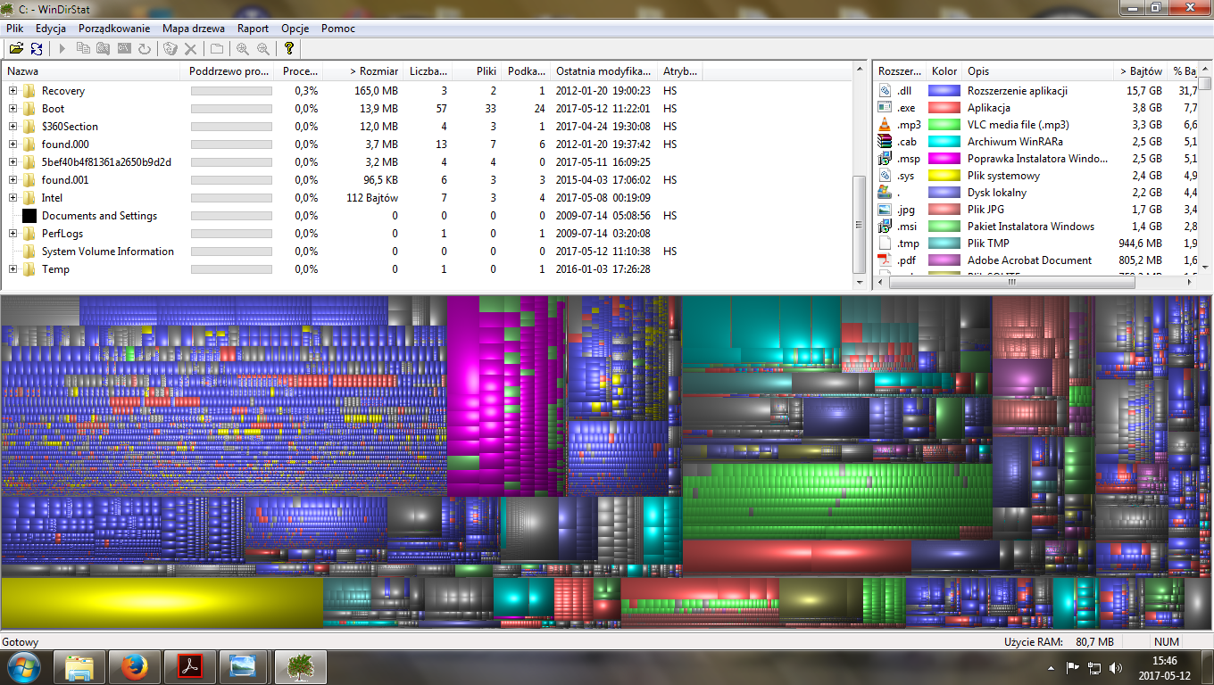Viewport: 1214px width, 685px height.
Task: Expand the Temp folder node
Action: point(12,269)
